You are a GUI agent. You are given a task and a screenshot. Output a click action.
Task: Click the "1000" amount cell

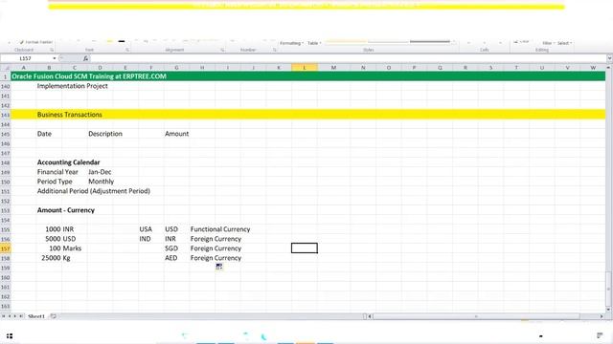(53, 229)
